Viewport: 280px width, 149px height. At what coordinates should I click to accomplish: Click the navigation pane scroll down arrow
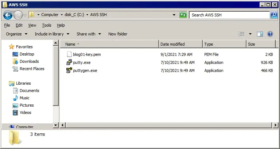coord(56,125)
